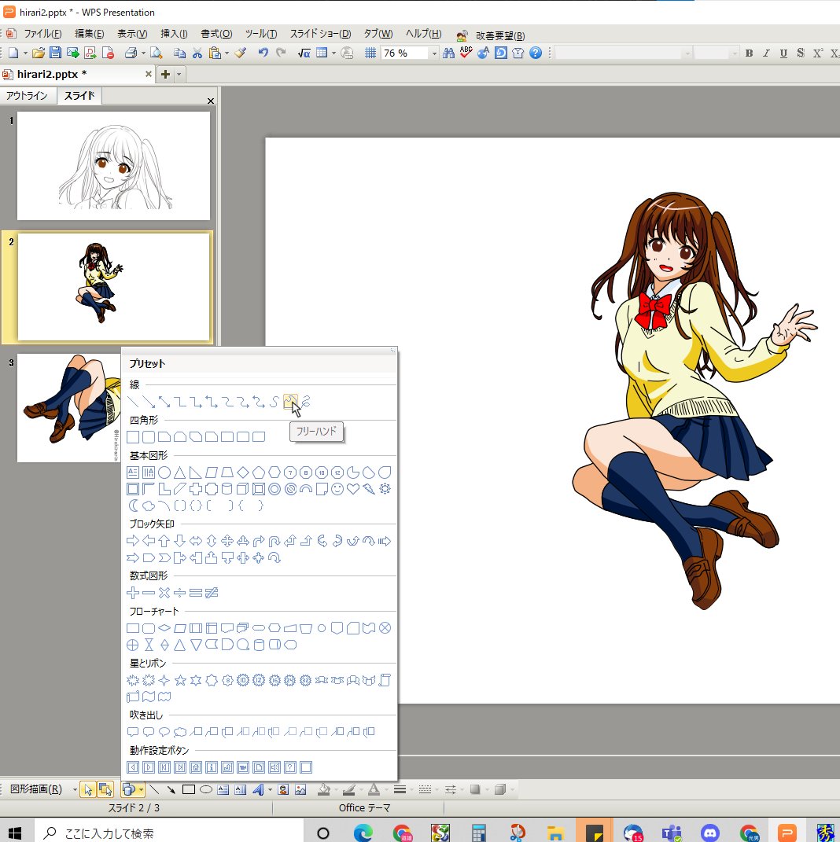Expand the table insert dropdown arrow
The height and width of the screenshot is (842, 840).
pyautogui.click(x=333, y=53)
